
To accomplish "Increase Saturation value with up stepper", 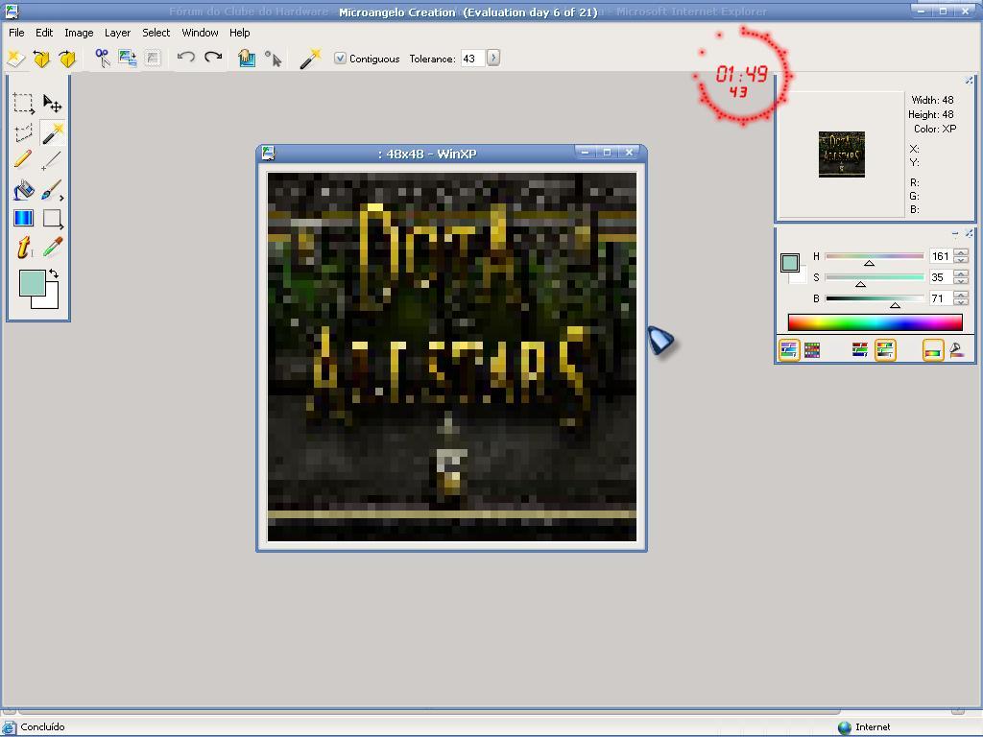I will coord(960,273).
